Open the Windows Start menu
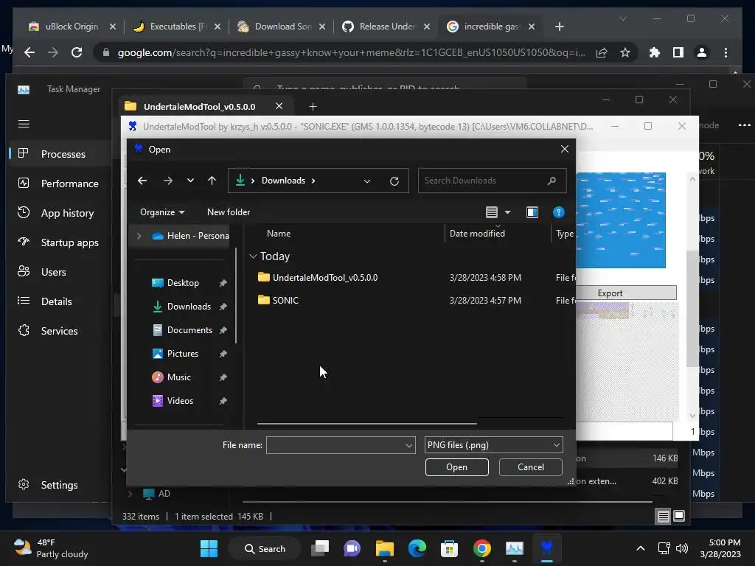This screenshot has height=566, width=755. tap(209, 548)
